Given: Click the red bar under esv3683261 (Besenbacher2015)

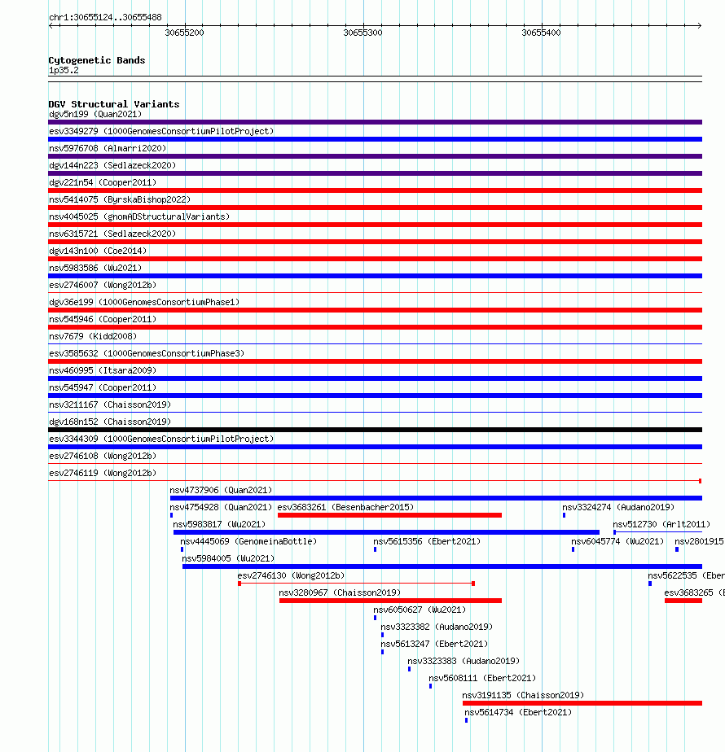Looking at the screenshot, I should point(390,515).
